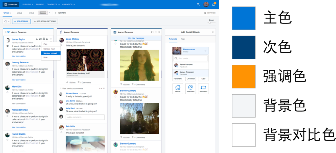
Task: Click the 'Add a comment' field
Action: pos(85,117)
